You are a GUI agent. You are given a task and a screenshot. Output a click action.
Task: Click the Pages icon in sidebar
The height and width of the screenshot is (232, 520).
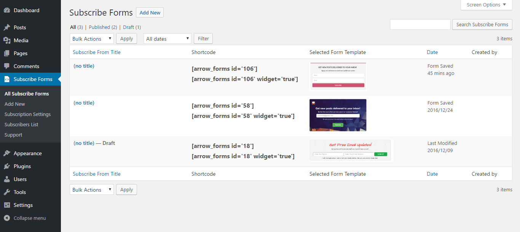click(7, 53)
